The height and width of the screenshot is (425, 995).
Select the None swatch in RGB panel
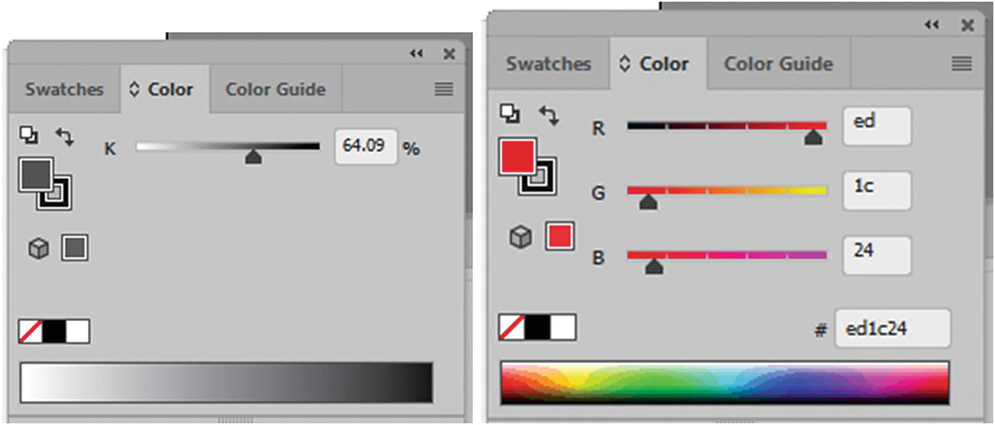pos(512,327)
